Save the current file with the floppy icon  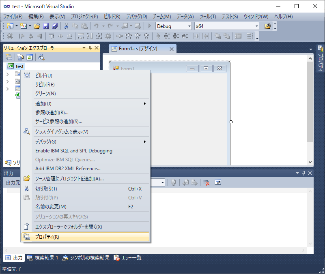pos(46,26)
